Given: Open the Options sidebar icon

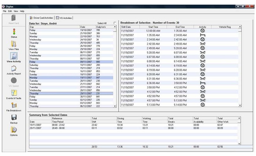Looking at the screenshot, I should (14, 130).
